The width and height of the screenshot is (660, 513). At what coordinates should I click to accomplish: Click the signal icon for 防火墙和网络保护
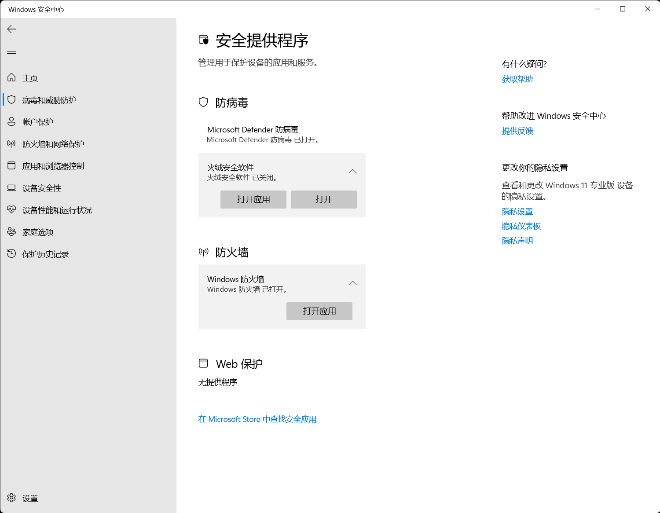(x=11, y=144)
